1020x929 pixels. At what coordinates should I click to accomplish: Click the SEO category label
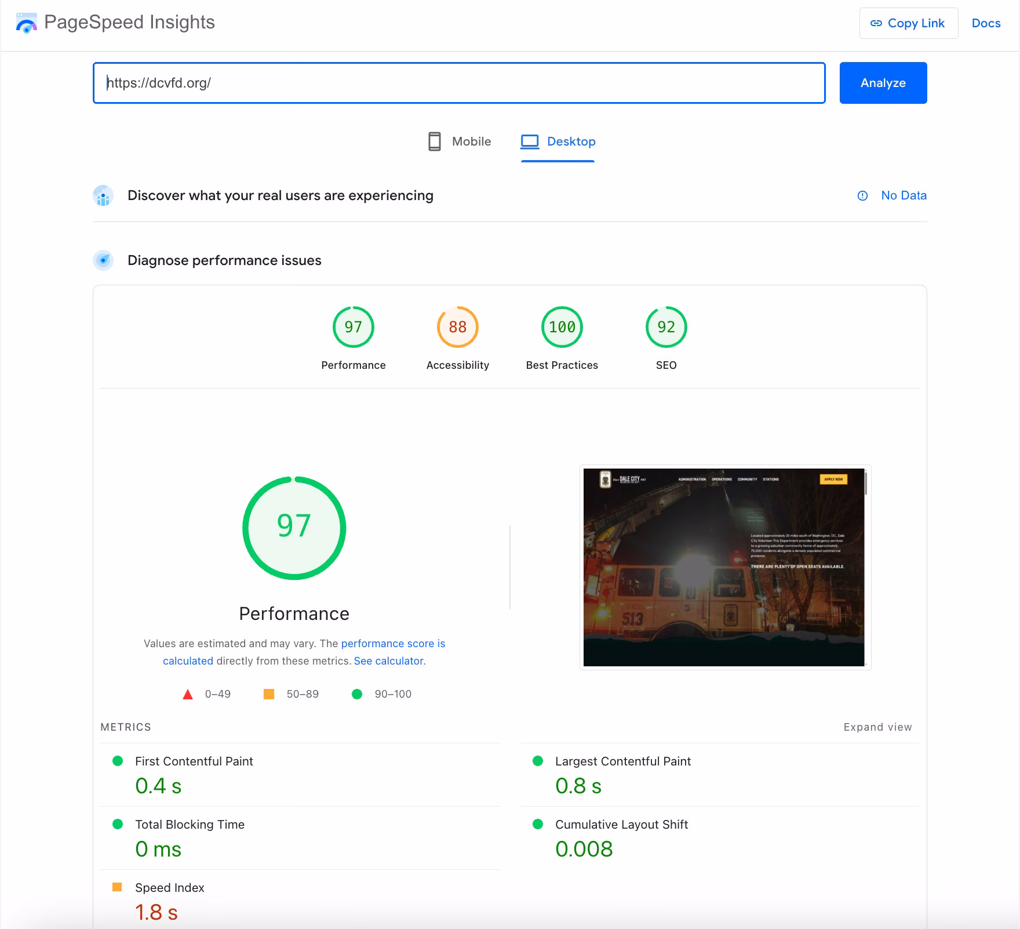click(666, 365)
